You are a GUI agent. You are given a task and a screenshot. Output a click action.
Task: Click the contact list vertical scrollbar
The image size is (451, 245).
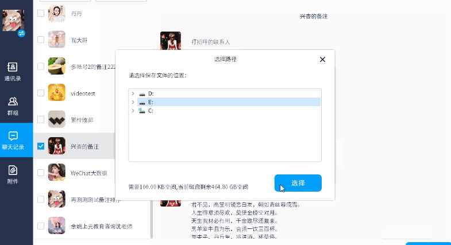(152, 220)
